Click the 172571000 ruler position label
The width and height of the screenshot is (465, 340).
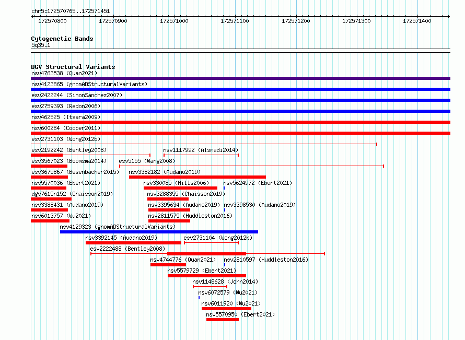pyautogui.click(x=174, y=21)
